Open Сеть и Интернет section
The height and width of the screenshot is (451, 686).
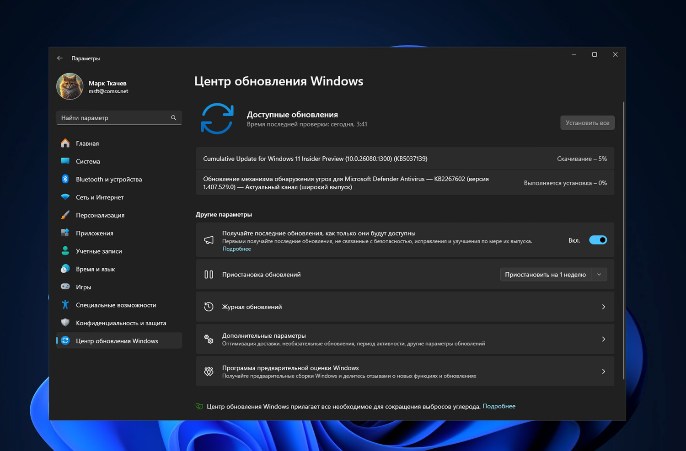[x=119, y=197]
